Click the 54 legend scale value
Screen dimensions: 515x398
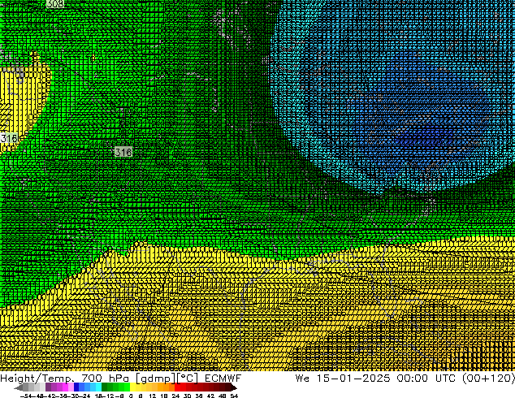click(234, 396)
